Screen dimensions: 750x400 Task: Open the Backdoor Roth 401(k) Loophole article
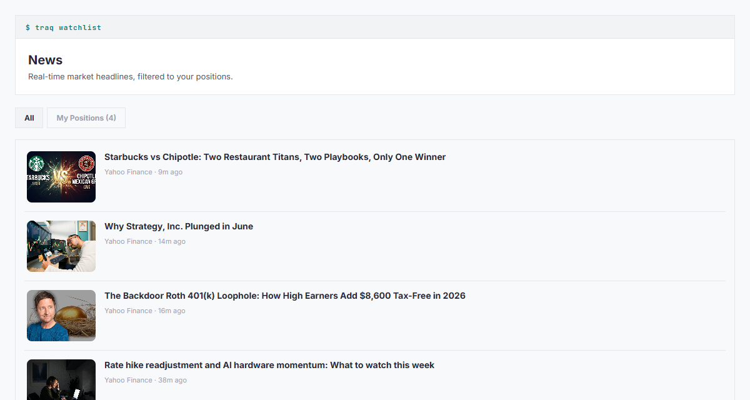point(285,296)
